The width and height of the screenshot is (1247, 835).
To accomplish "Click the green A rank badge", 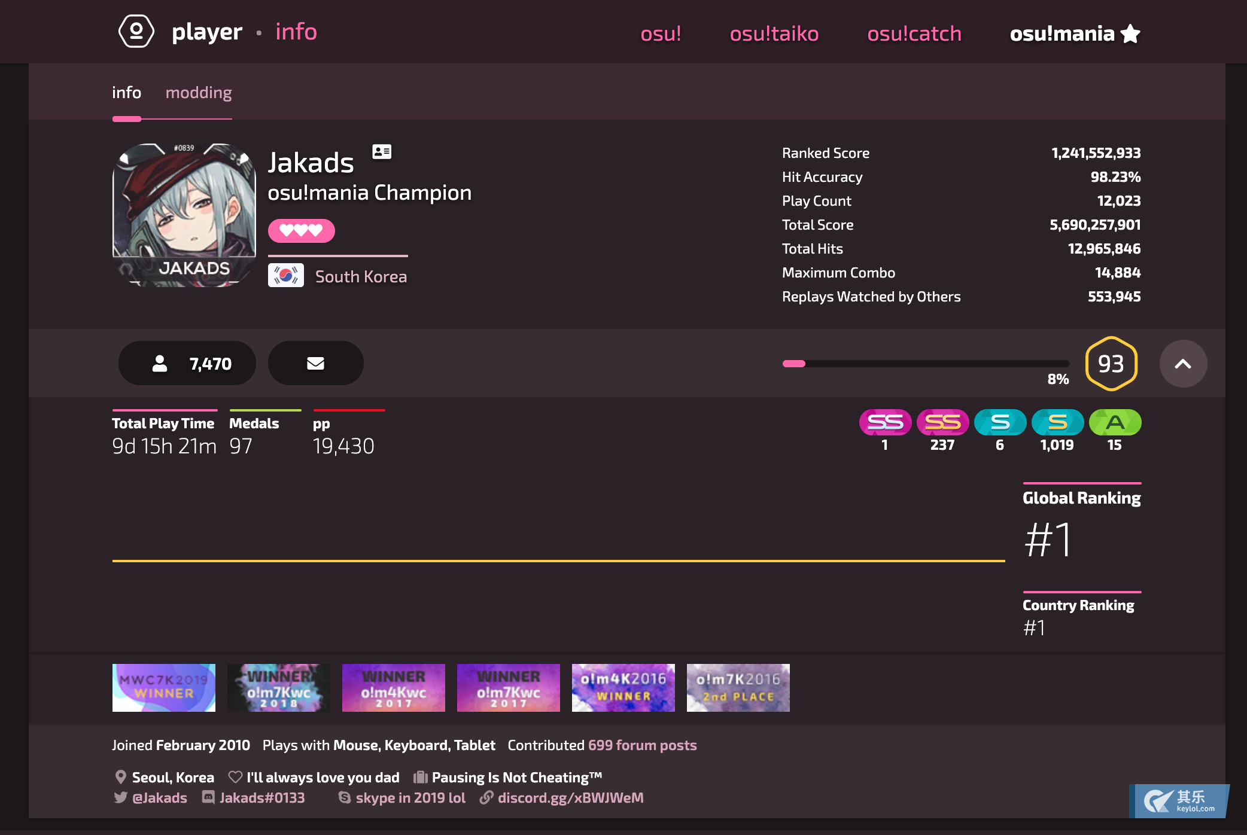I will coord(1115,422).
